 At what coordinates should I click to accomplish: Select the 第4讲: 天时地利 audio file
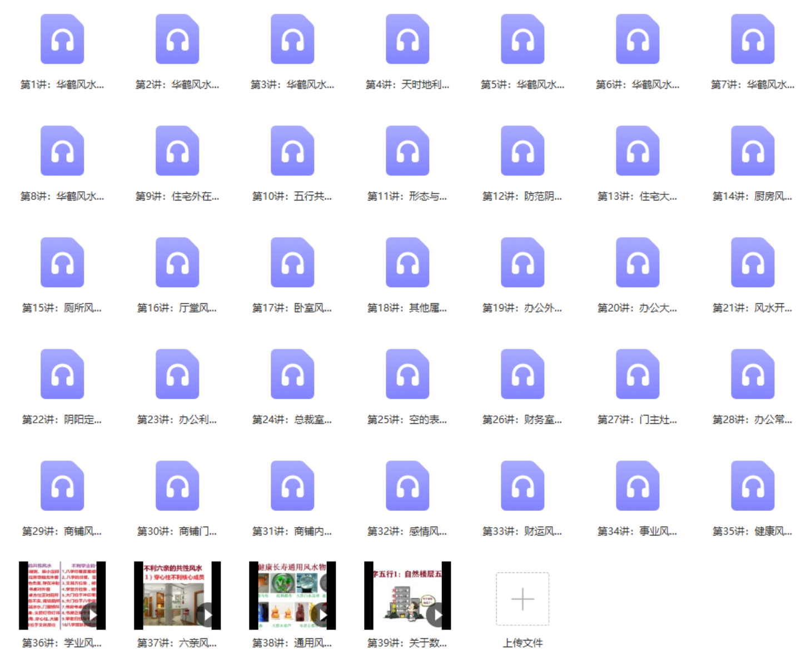click(x=407, y=39)
